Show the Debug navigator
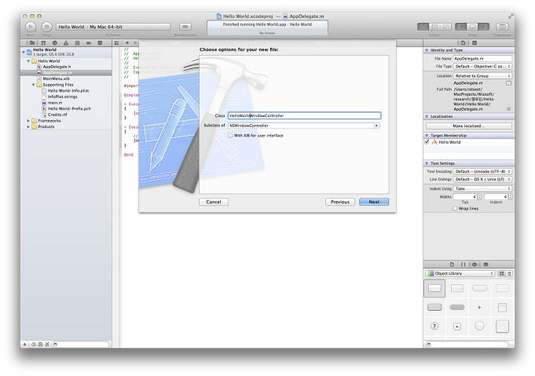The width and height of the screenshot is (535, 376). click(x=77, y=43)
